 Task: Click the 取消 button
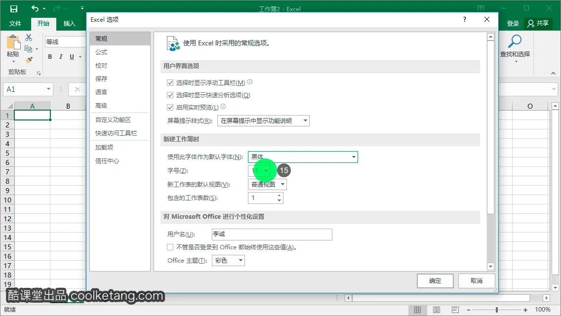[x=477, y=281]
